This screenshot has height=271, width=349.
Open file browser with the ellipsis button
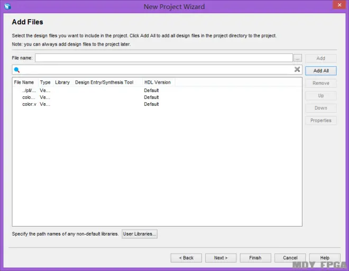click(298, 58)
